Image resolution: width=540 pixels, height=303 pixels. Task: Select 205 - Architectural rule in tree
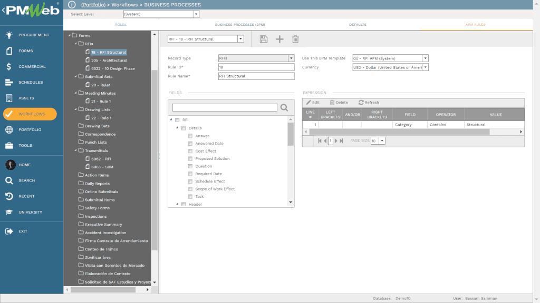[x=109, y=60]
